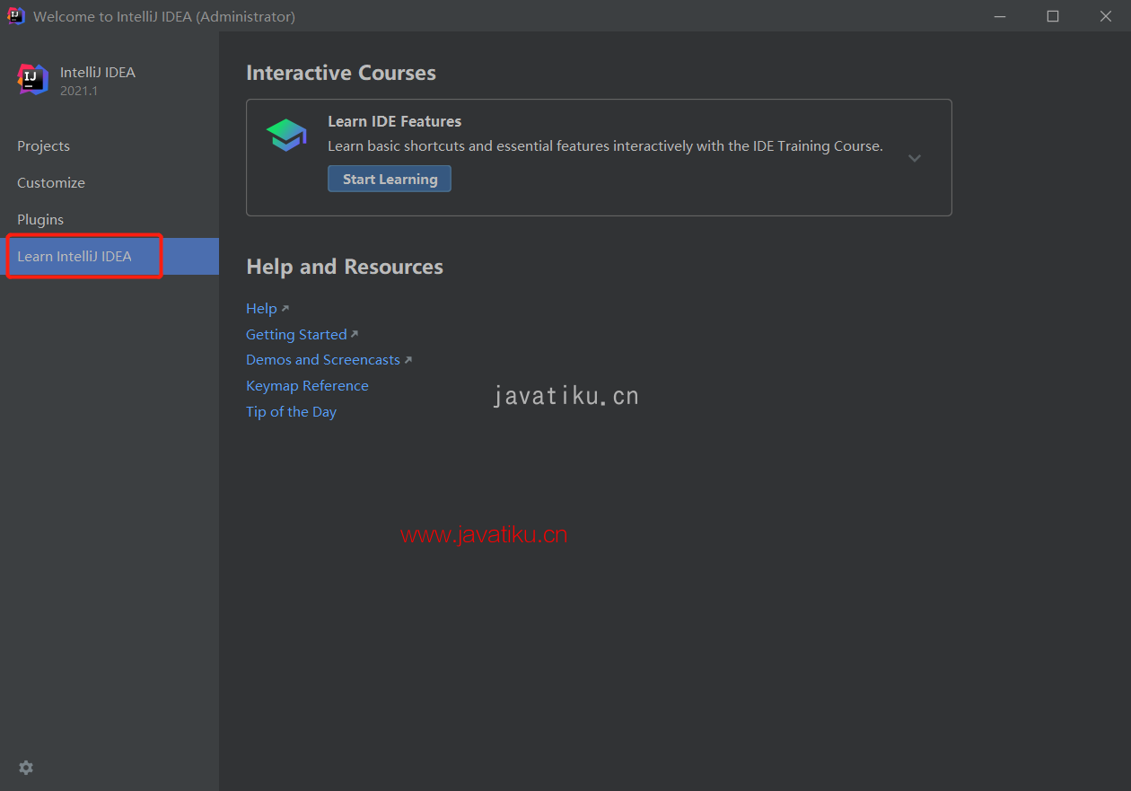This screenshot has height=791, width=1131.
Task: Click the IntelliJ IDEA logo in sidebar
Action: (32, 79)
